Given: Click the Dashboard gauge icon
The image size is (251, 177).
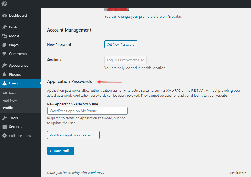Looking at the screenshot, I should coord(4,15).
